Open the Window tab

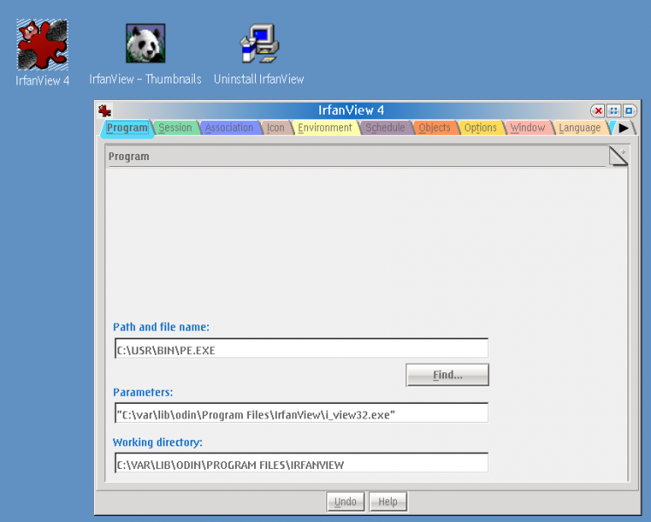pos(527,128)
